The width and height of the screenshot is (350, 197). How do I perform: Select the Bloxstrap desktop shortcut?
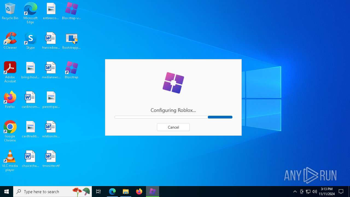(71, 71)
